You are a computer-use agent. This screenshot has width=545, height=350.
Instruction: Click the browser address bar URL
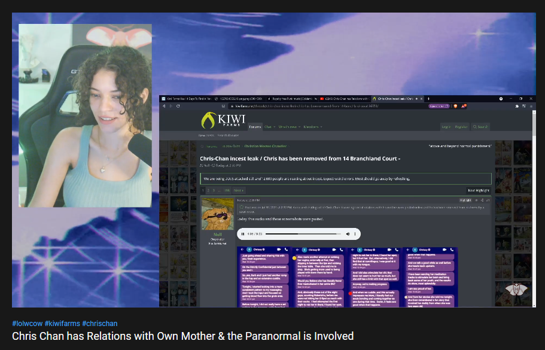click(306, 106)
